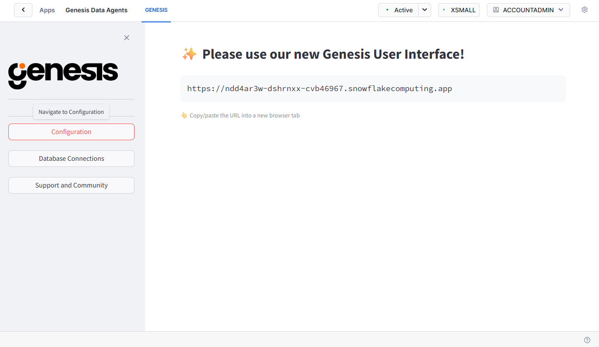Go back using the left chevron button
The height and width of the screenshot is (347, 599).
[x=23, y=10]
